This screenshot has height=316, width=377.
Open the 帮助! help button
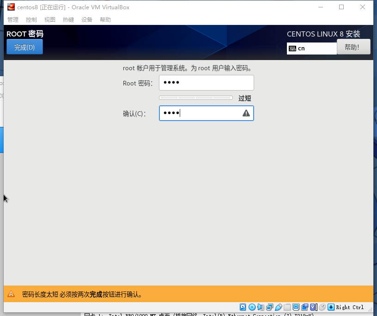(353, 47)
